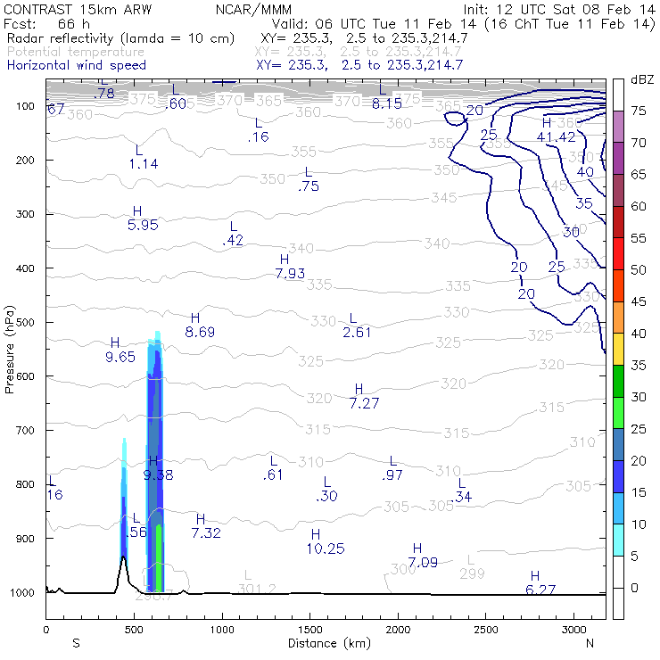
Task: Click the 'H 7.93' wind speed label
Action: point(290,267)
